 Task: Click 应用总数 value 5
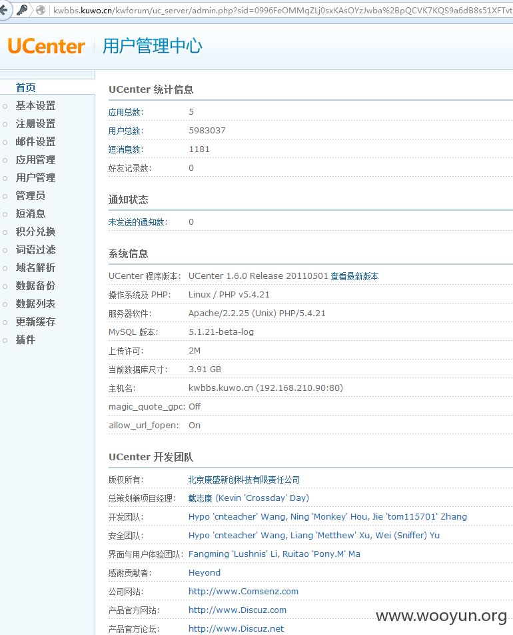[191, 112]
